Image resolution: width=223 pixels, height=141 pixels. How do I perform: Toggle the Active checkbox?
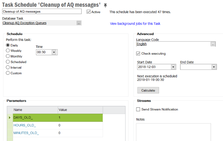point(89,12)
